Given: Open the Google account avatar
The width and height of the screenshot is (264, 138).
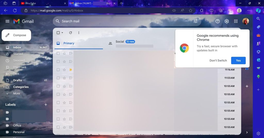Looking at the screenshot, I should [245, 21].
